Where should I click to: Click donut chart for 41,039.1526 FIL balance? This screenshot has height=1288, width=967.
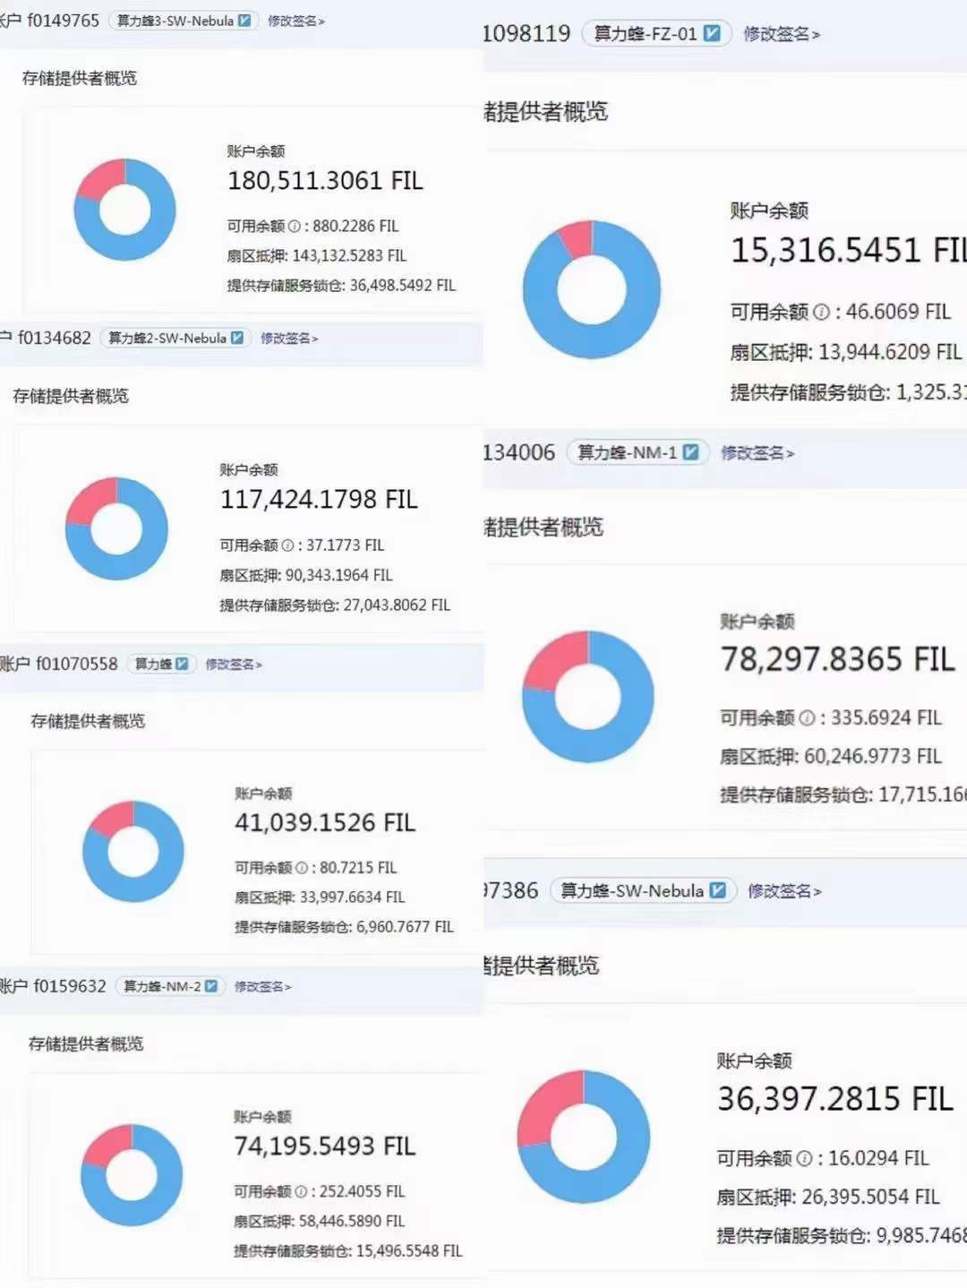133,851
